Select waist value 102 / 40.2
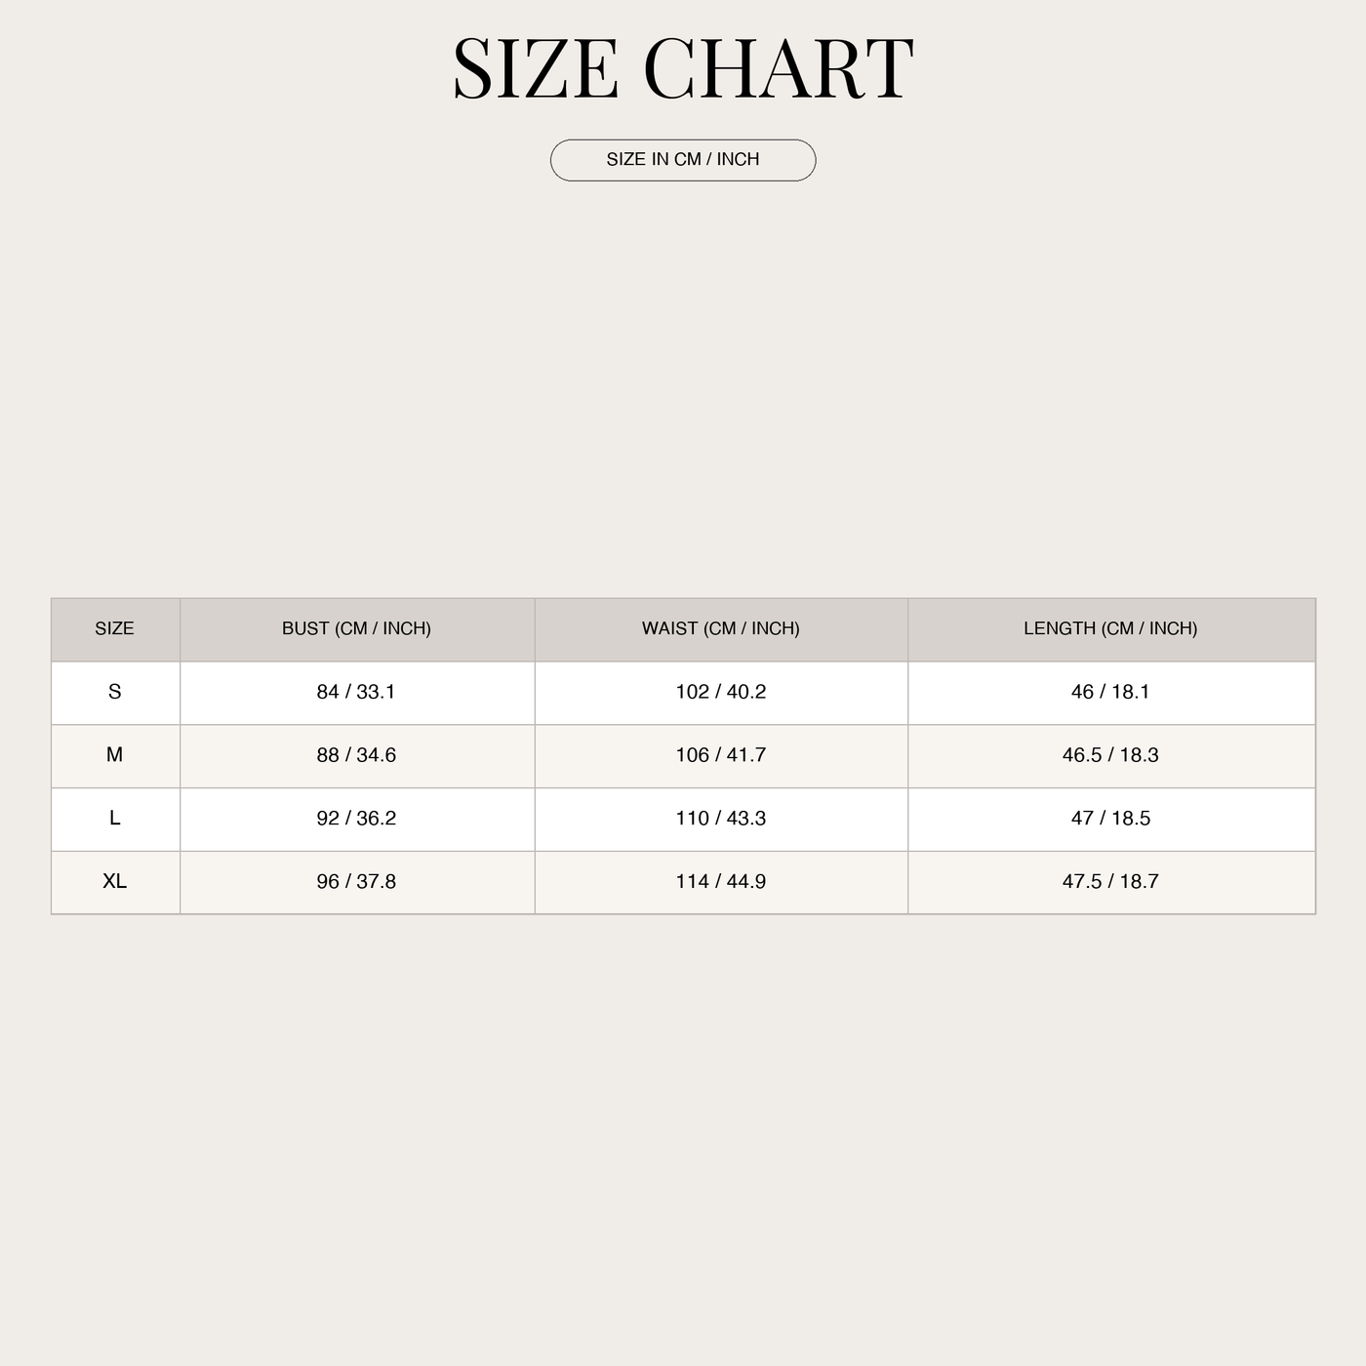 [721, 692]
